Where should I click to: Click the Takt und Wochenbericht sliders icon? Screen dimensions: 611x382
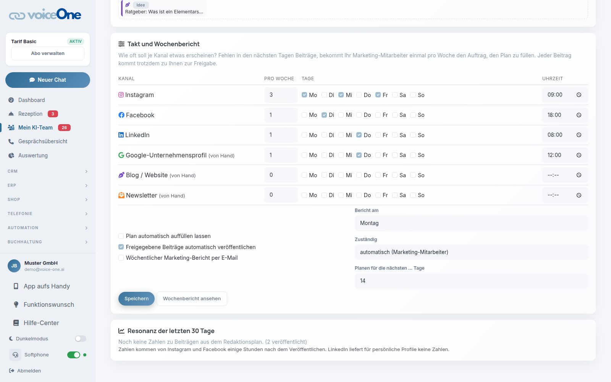(121, 44)
